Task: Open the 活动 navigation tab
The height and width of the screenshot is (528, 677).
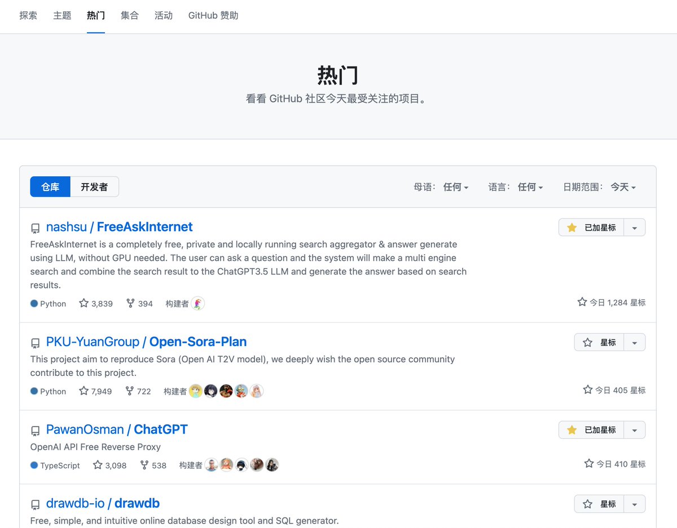Action: pos(164,16)
